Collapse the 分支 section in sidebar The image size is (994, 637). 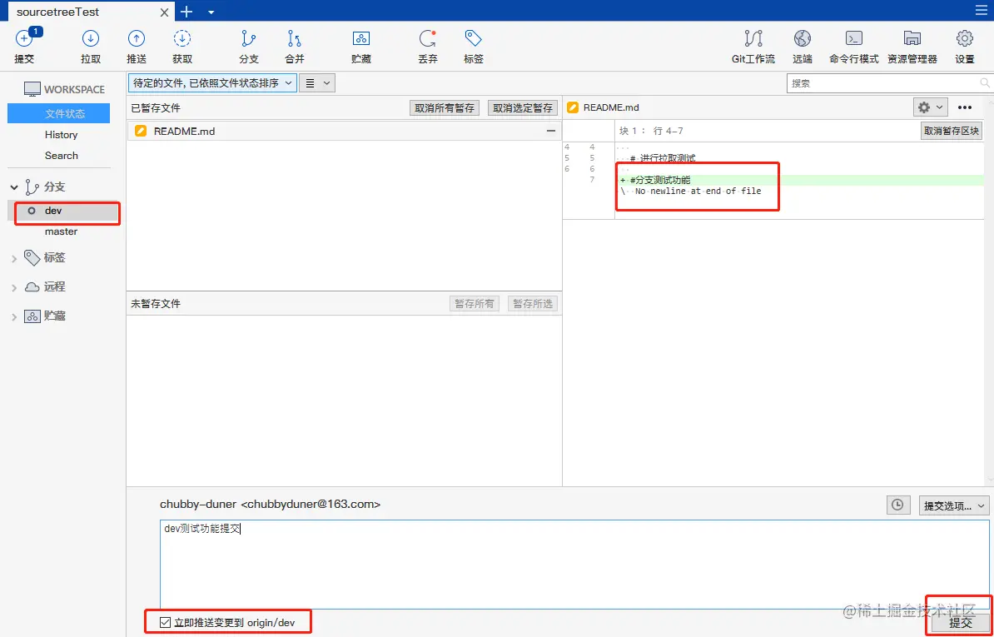14,187
